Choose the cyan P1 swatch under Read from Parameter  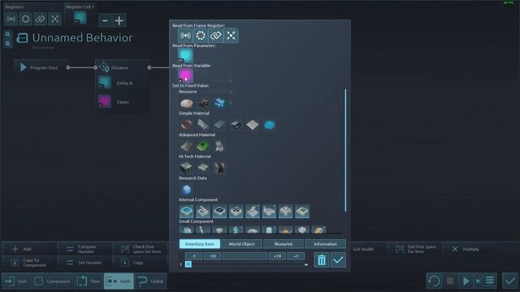185,56
